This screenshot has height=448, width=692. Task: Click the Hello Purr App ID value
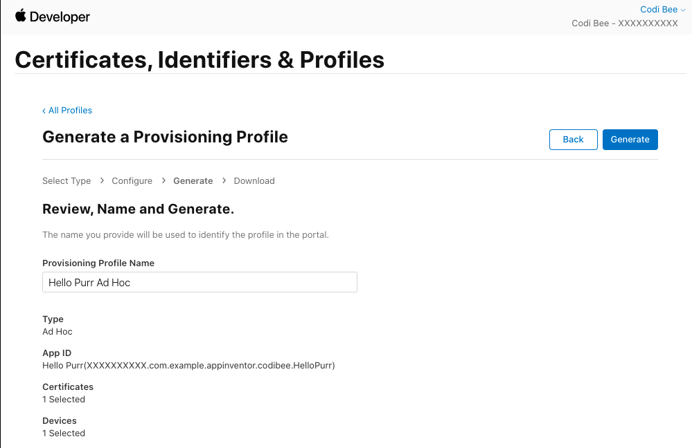pos(188,366)
